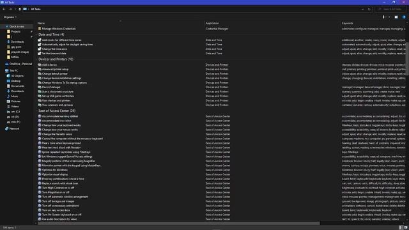The image size is (409, 230).
Task: Open Change how your keyboard works
Action: [x=61, y=125]
